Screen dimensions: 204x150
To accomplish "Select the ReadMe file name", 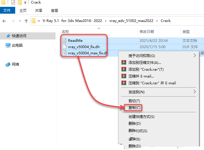I will pos(75,40).
